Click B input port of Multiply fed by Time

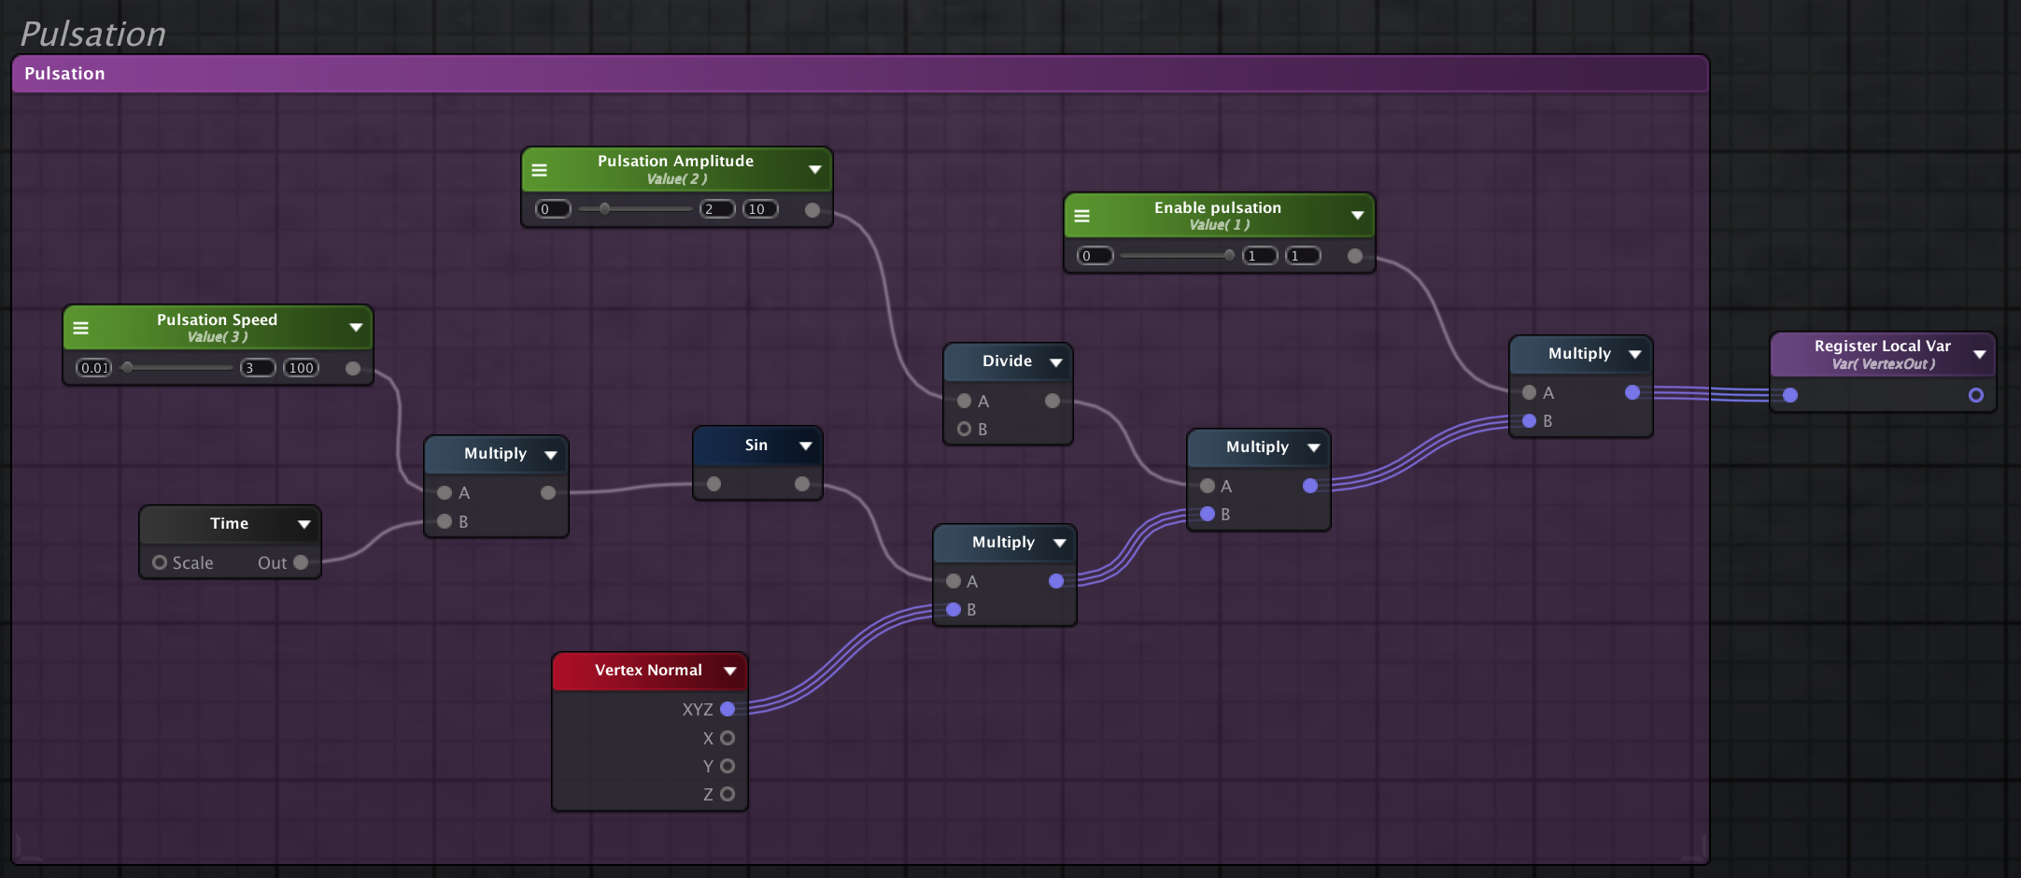point(445,521)
